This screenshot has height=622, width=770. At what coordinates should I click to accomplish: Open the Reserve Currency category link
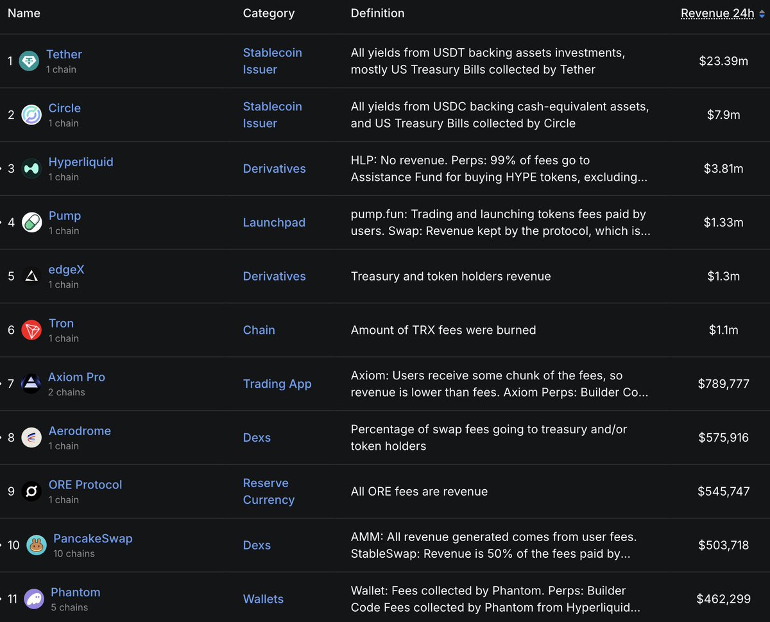[x=269, y=492]
